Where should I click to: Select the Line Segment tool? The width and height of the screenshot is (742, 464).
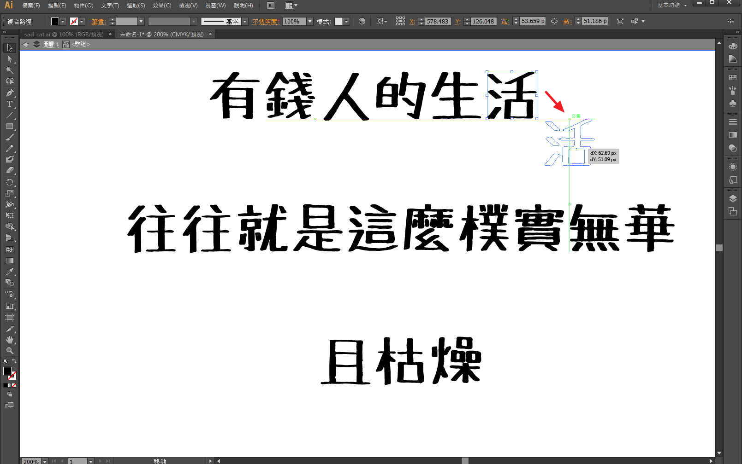[x=10, y=115]
